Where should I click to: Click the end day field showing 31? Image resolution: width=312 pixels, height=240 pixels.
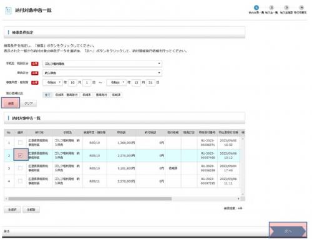coord(150,82)
